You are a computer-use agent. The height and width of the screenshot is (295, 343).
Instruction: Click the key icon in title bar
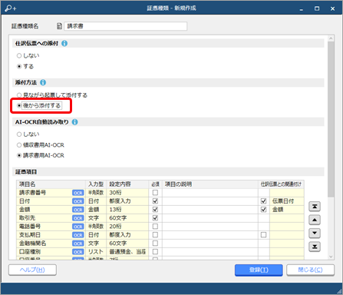tap(10, 8)
